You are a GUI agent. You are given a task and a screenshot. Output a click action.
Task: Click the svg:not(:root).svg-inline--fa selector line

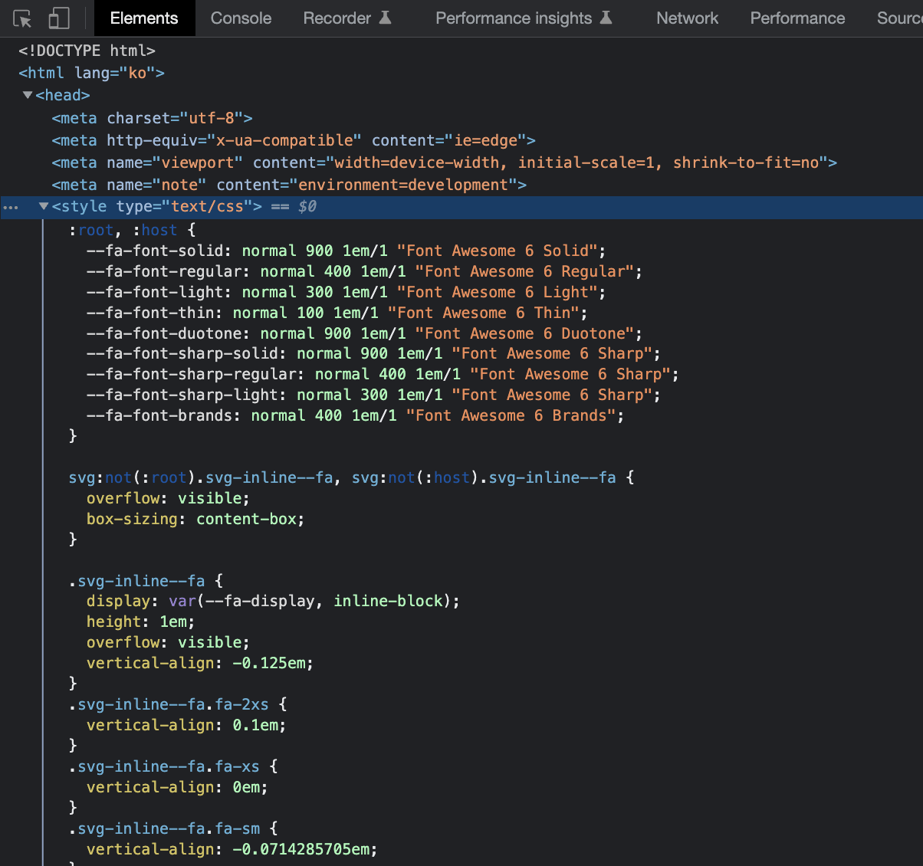click(x=351, y=477)
